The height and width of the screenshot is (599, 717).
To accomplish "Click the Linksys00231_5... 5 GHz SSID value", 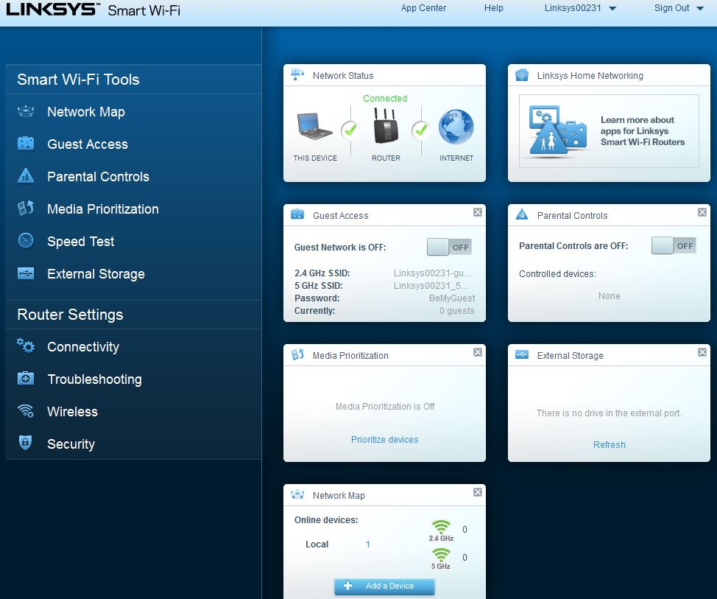I will pyautogui.click(x=431, y=286).
